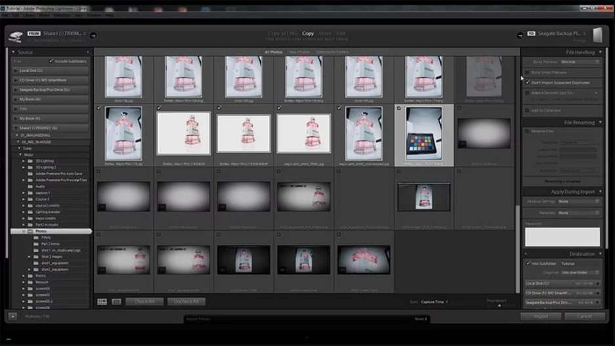Click the folder icon beside Audio

(31, 186)
